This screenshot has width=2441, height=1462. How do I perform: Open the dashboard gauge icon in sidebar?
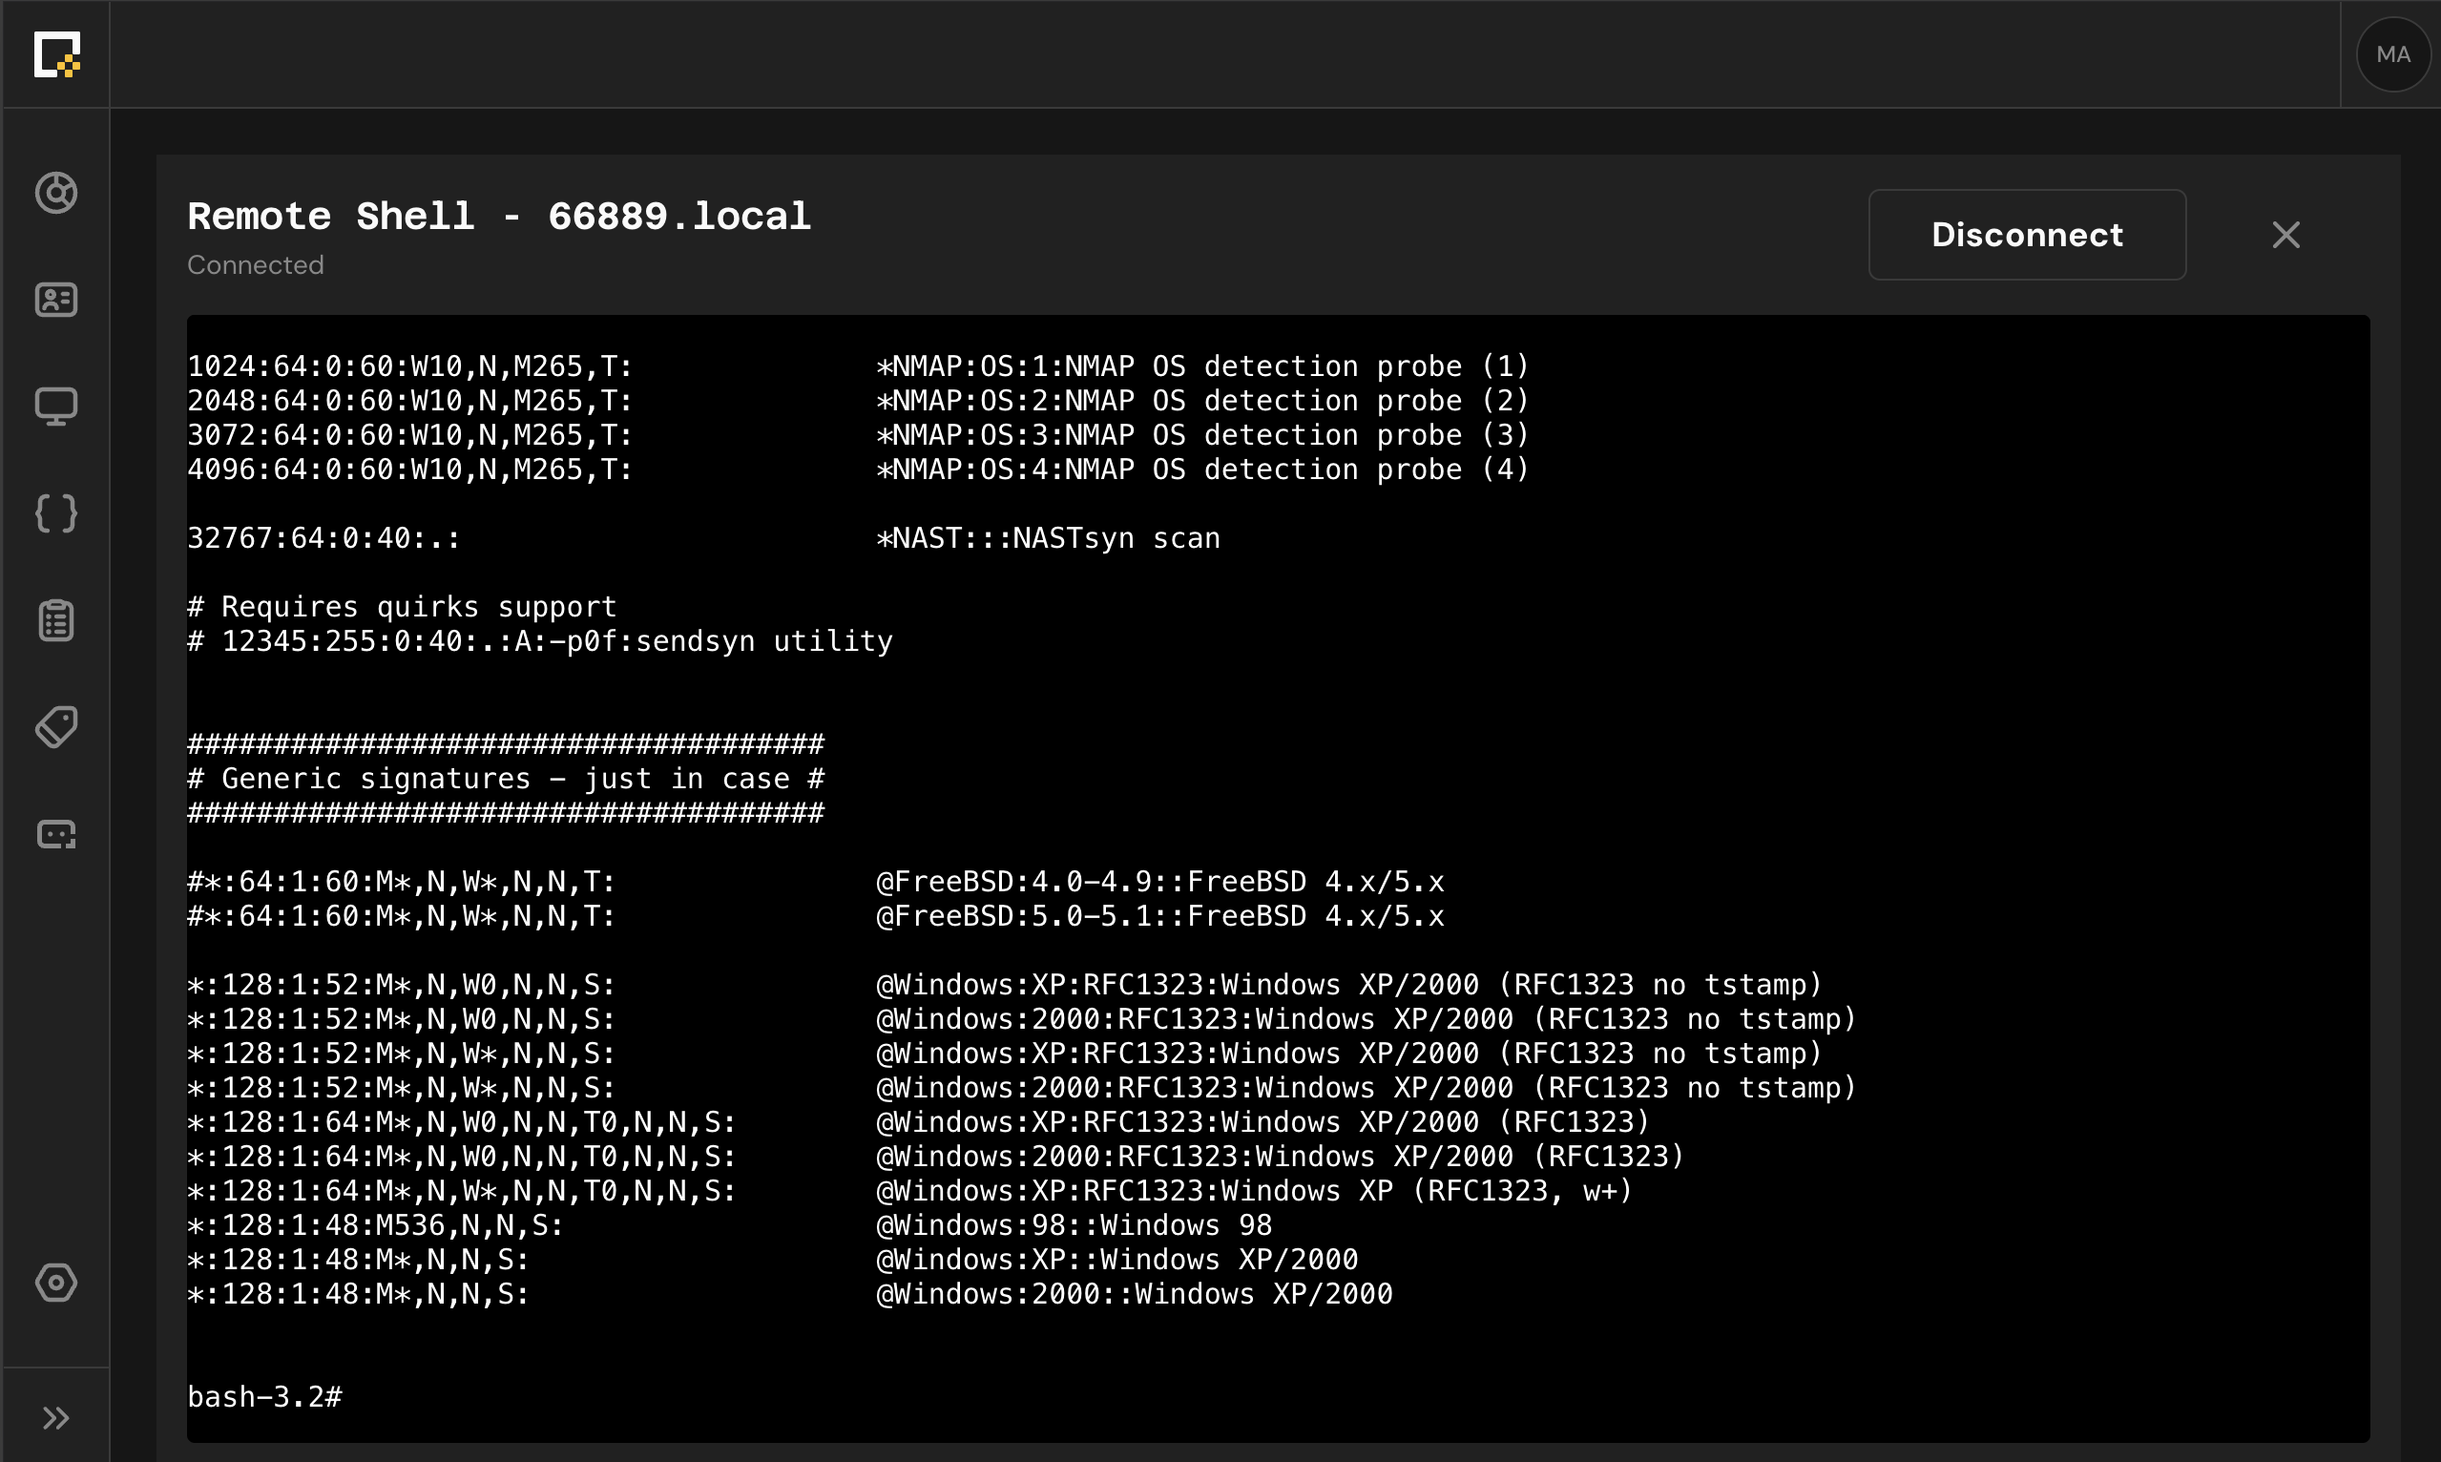pyautogui.click(x=56, y=193)
